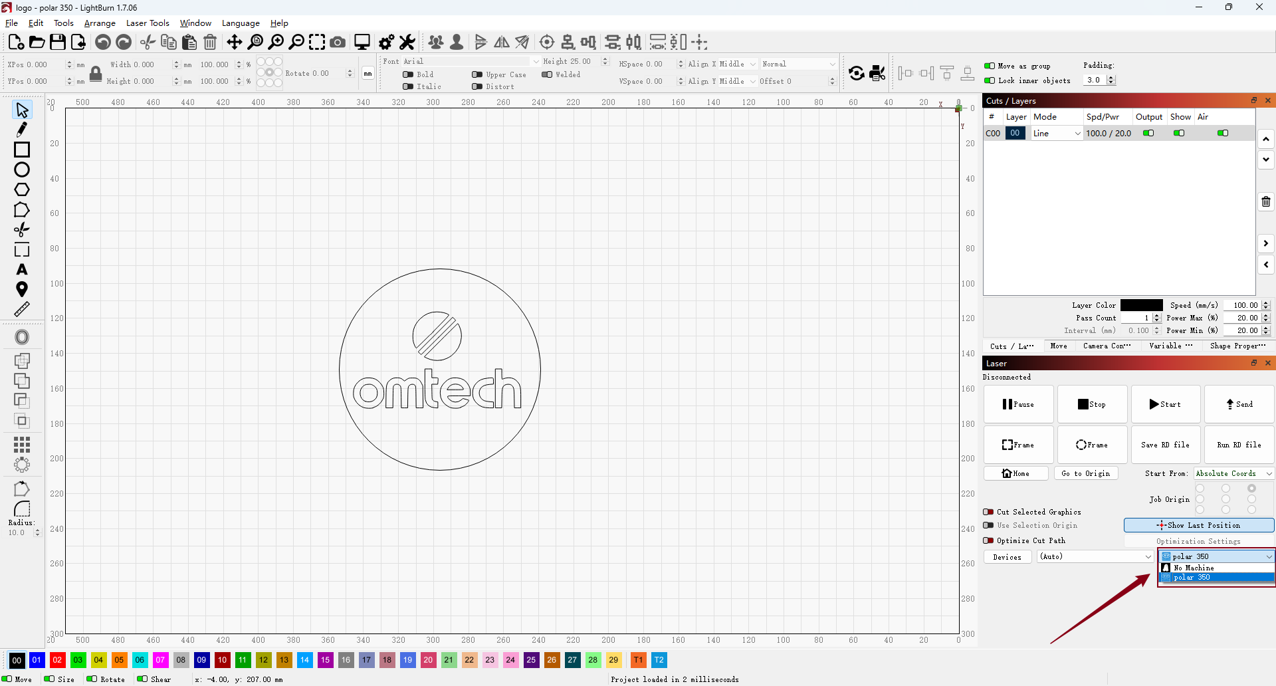Screen dimensions: 1276x686
Task: Select the Create Text tool
Action: point(22,269)
